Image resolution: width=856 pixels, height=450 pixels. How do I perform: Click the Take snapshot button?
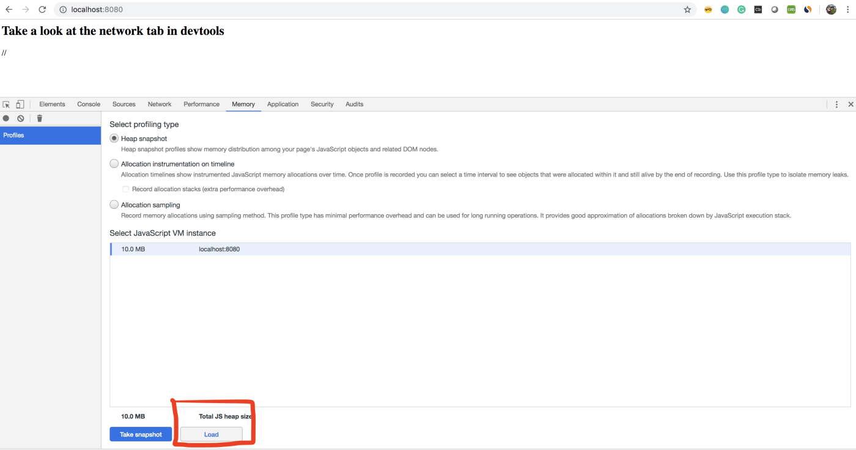(141, 434)
